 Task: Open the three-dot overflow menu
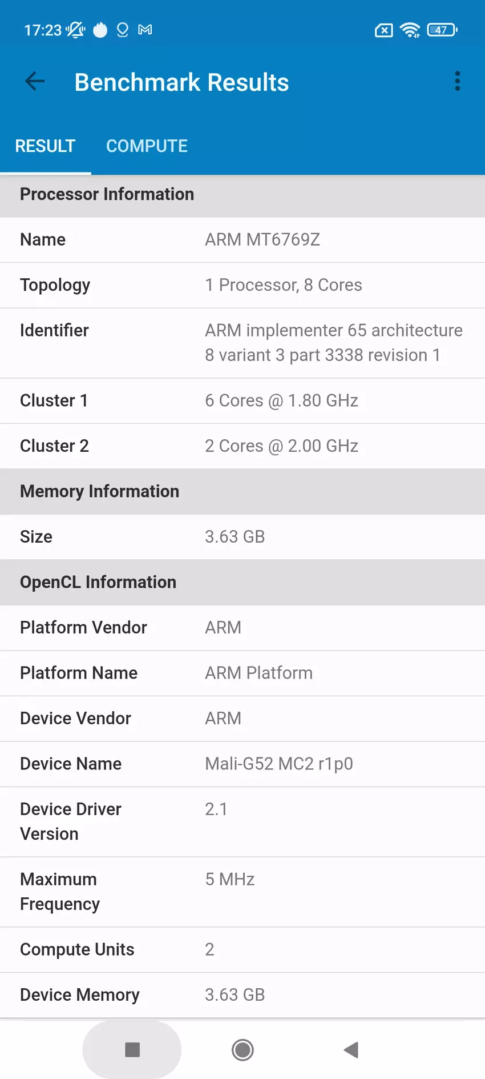tap(457, 82)
